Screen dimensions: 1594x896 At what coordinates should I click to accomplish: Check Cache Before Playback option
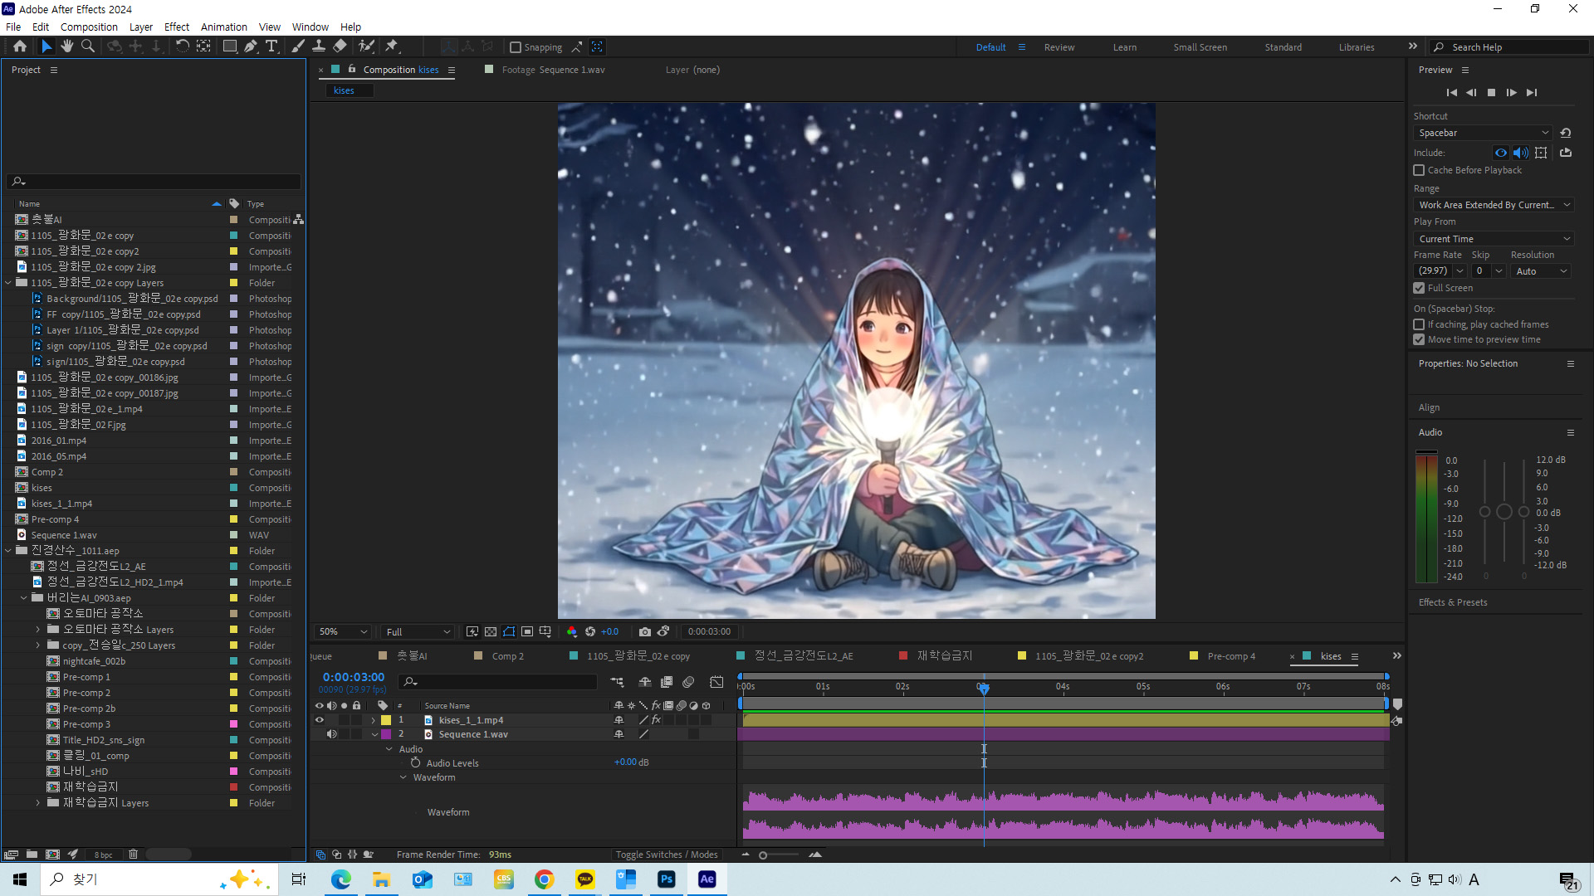pyautogui.click(x=1419, y=170)
